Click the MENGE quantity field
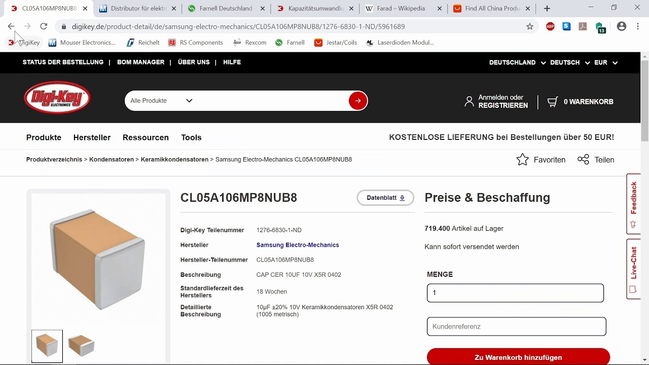The height and width of the screenshot is (365, 649). [x=515, y=293]
